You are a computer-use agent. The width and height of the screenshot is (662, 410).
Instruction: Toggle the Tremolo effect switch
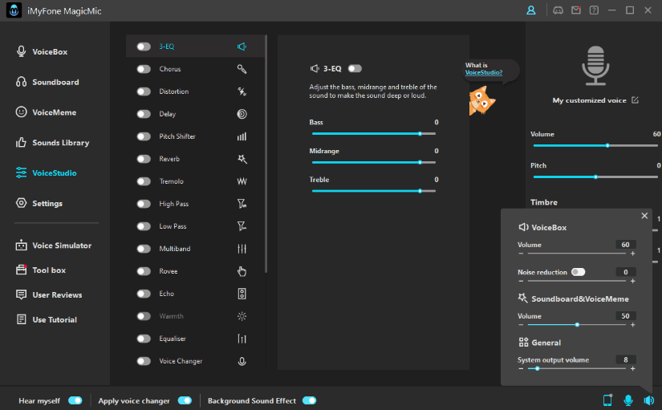(144, 181)
